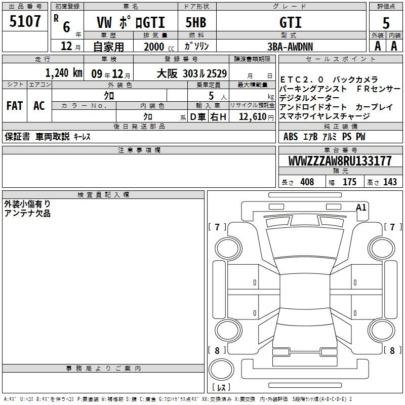Select the エアB equipment item
Image resolution: width=405 pixels, height=405 pixels.
tap(310, 137)
